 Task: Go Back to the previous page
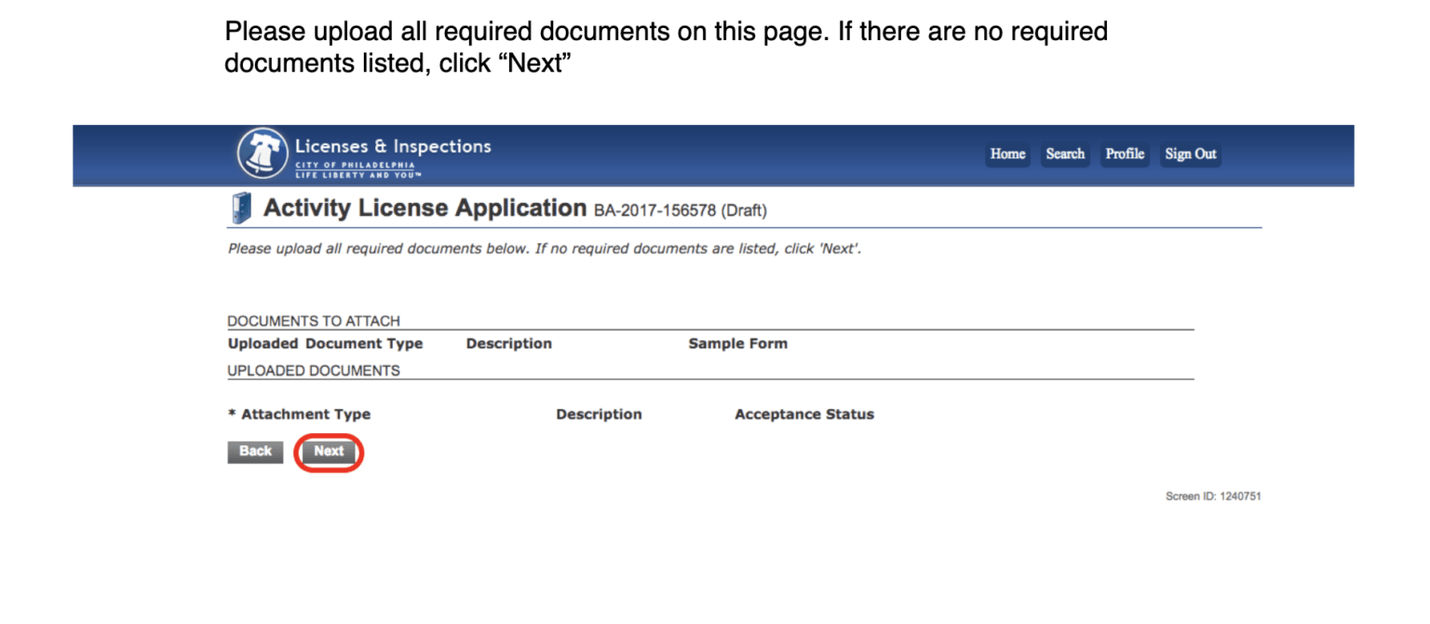[255, 451]
